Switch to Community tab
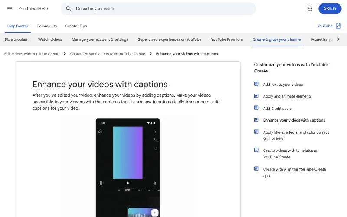The image size is (347, 217). pyautogui.click(x=47, y=26)
